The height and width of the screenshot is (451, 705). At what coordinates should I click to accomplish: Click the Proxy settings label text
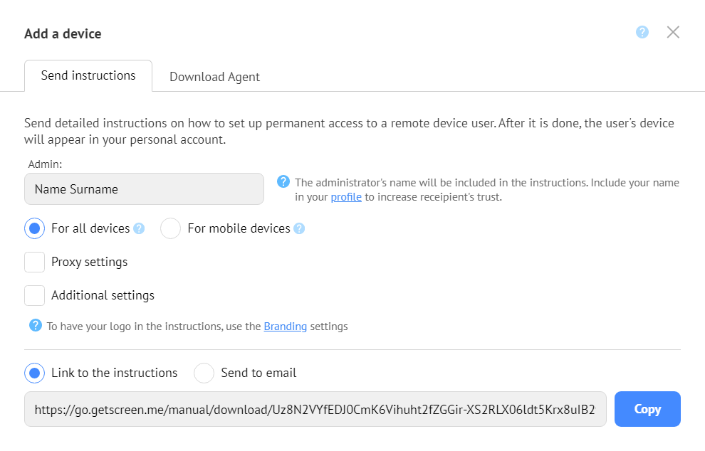point(90,262)
